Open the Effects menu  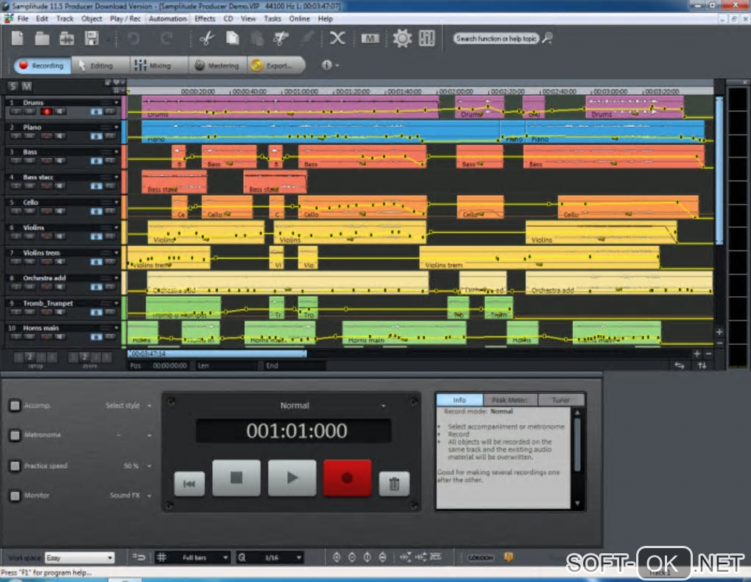205,18
